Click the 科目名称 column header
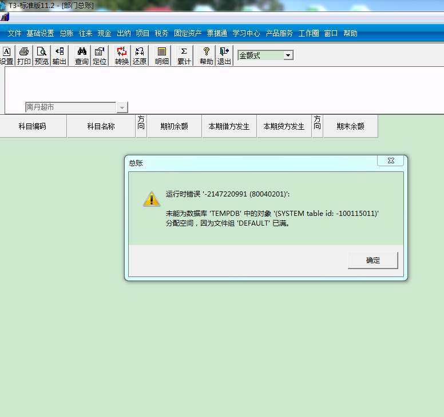The image size is (444, 417). [101, 126]
